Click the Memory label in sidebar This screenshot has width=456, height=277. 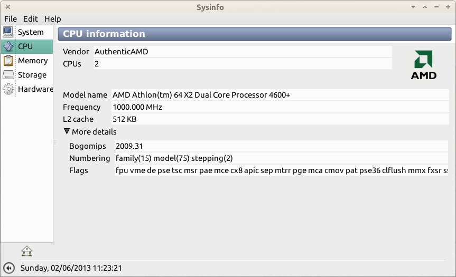(x=33, y=61)
